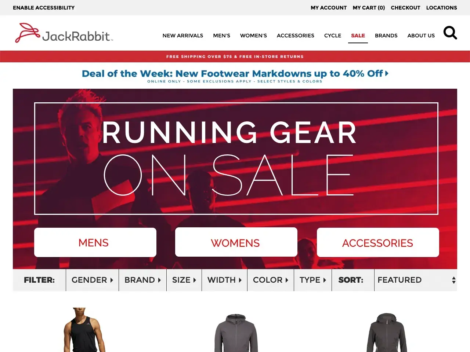
Task: Click the JackRabbit logo
Action: click(x=64, y=33)
